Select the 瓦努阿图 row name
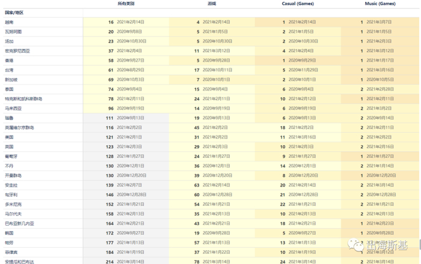Image resolution: width=421 pixels, height=264 pixels. click(13, 32)
